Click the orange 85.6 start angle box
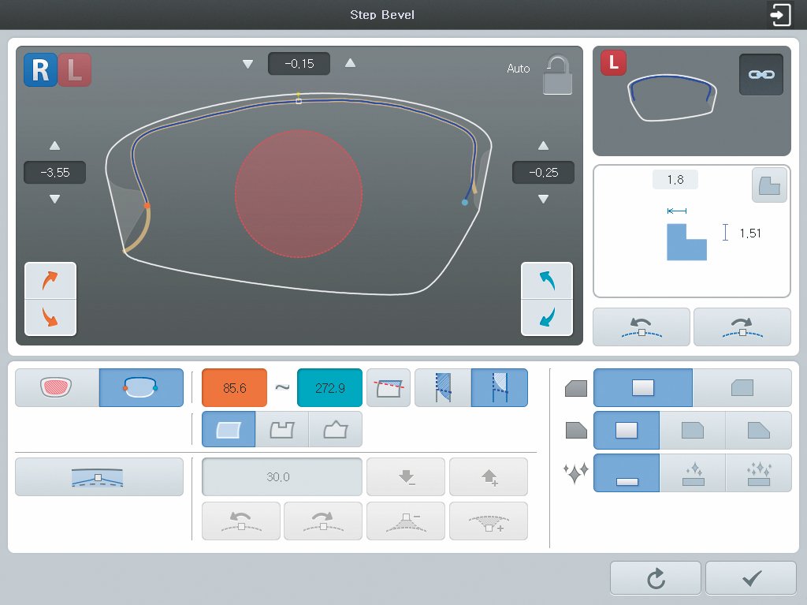Image resolution: width=807 pixels, height=605 pixels. (234, 388)
